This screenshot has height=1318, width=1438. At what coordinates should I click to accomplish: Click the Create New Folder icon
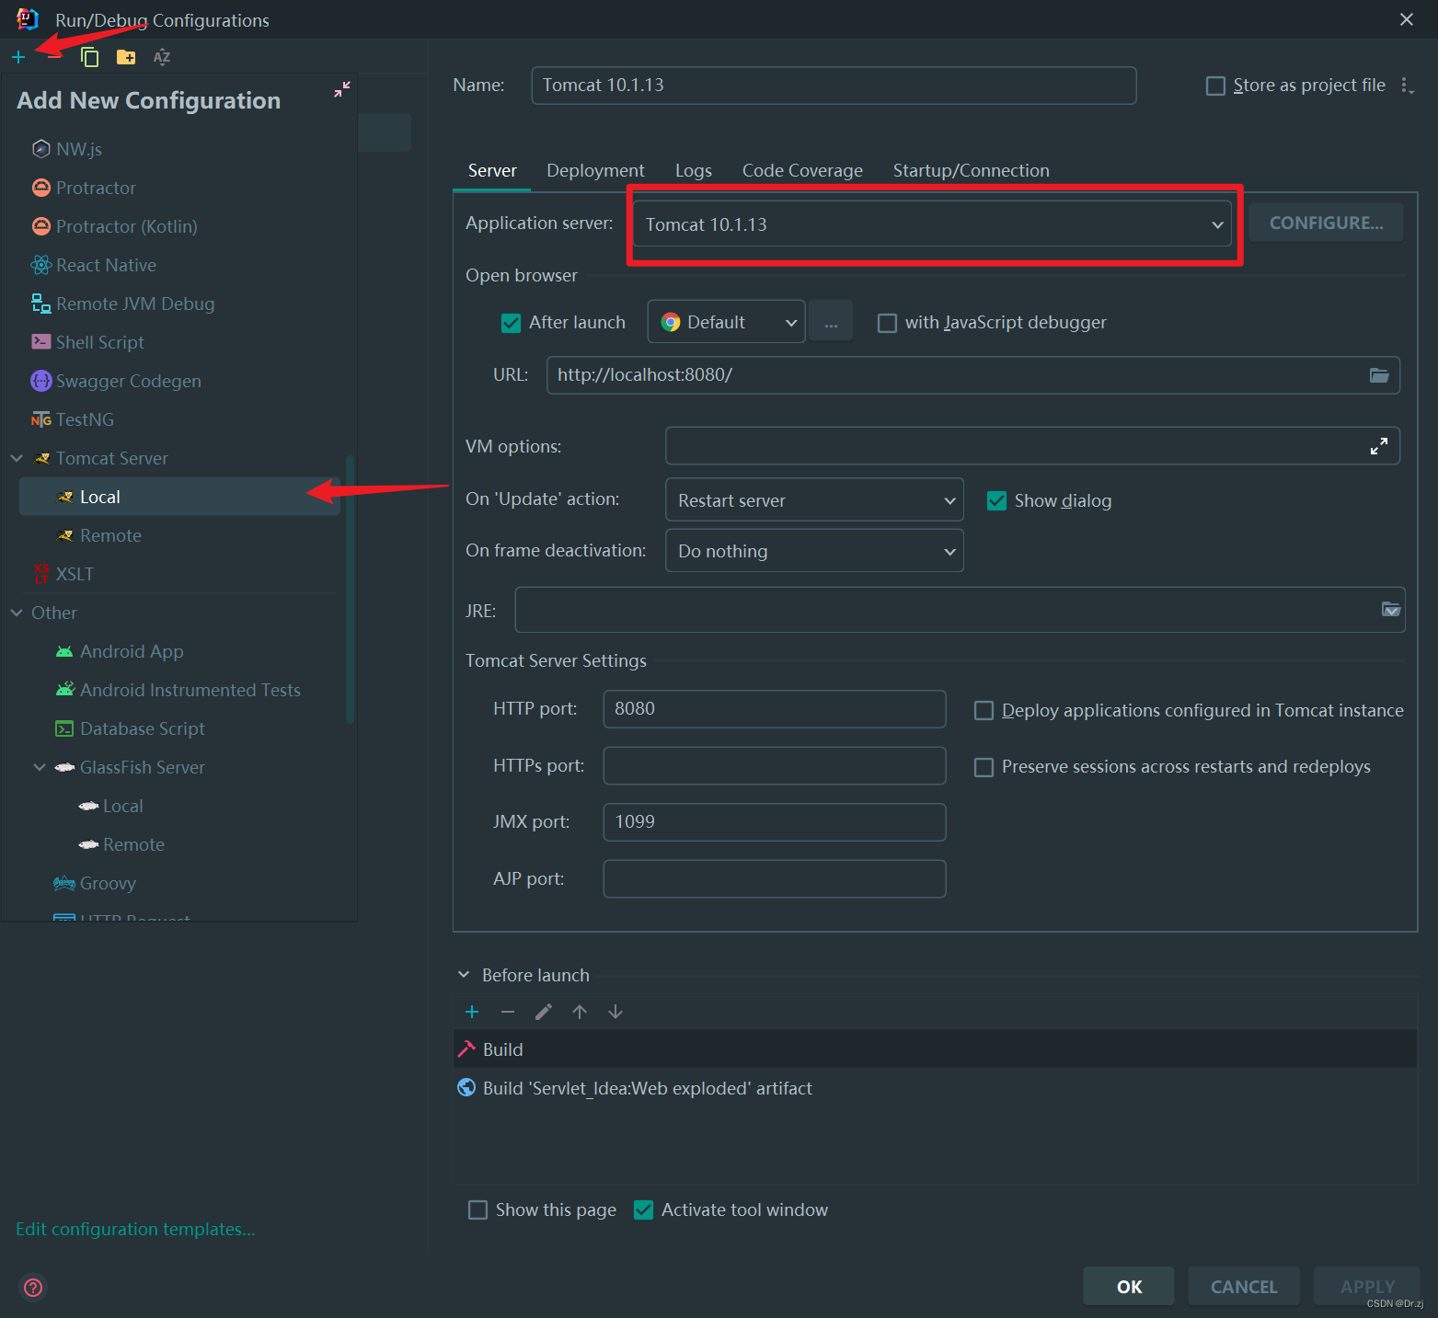pyautogui.click(x=126, y=57)
